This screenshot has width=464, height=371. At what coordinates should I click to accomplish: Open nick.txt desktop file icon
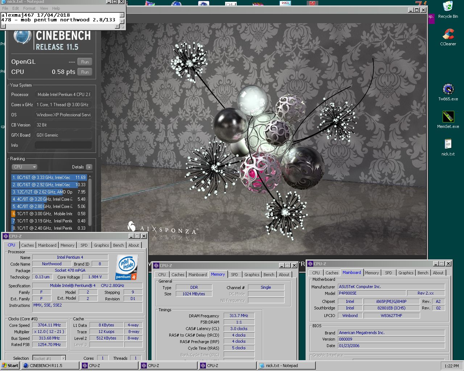(x=448, y=147)
